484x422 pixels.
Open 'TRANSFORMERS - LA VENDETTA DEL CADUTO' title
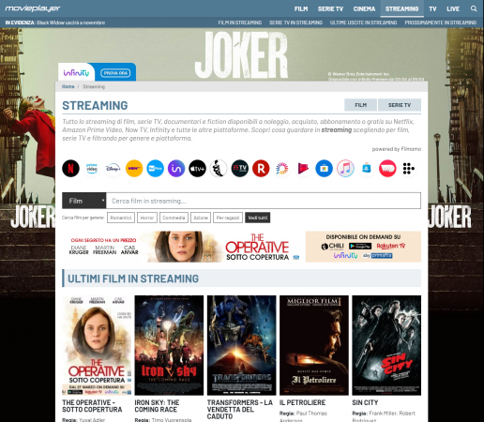pos(240,409)
